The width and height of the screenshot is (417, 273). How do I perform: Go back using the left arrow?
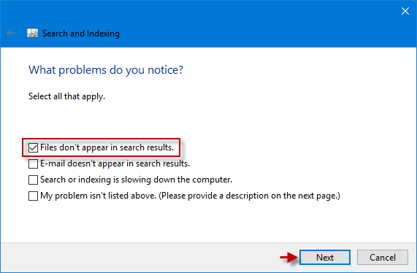[x=11, y=34]
